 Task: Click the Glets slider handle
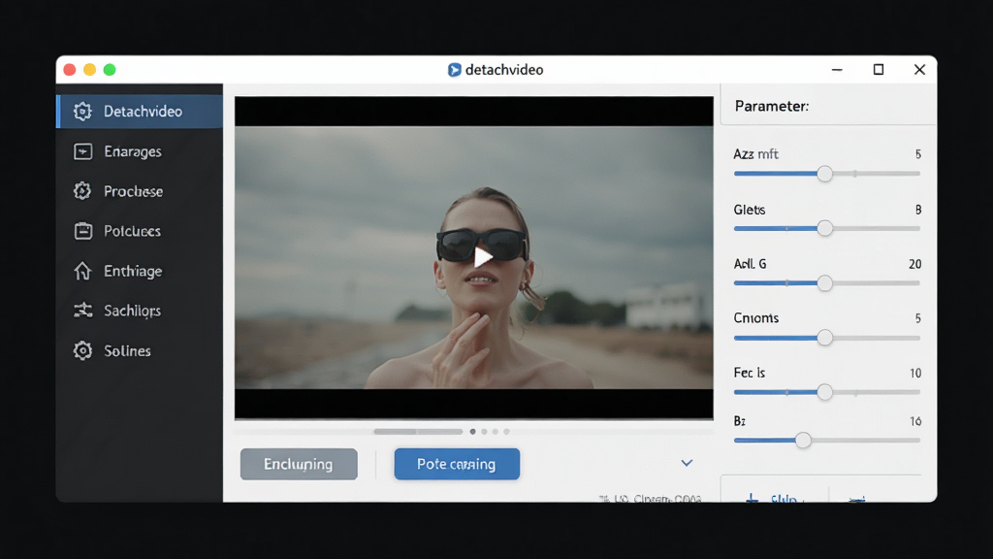(824, 228)
